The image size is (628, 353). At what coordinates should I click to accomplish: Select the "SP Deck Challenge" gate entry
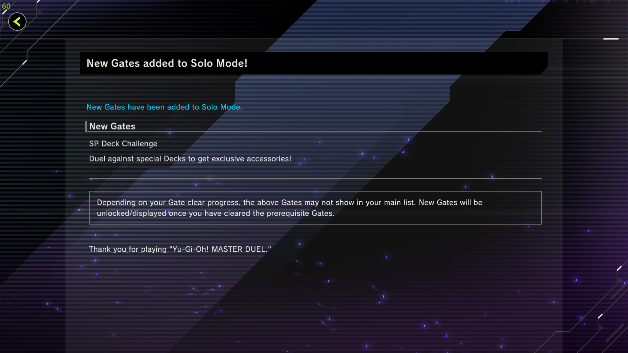click(123, 144)
